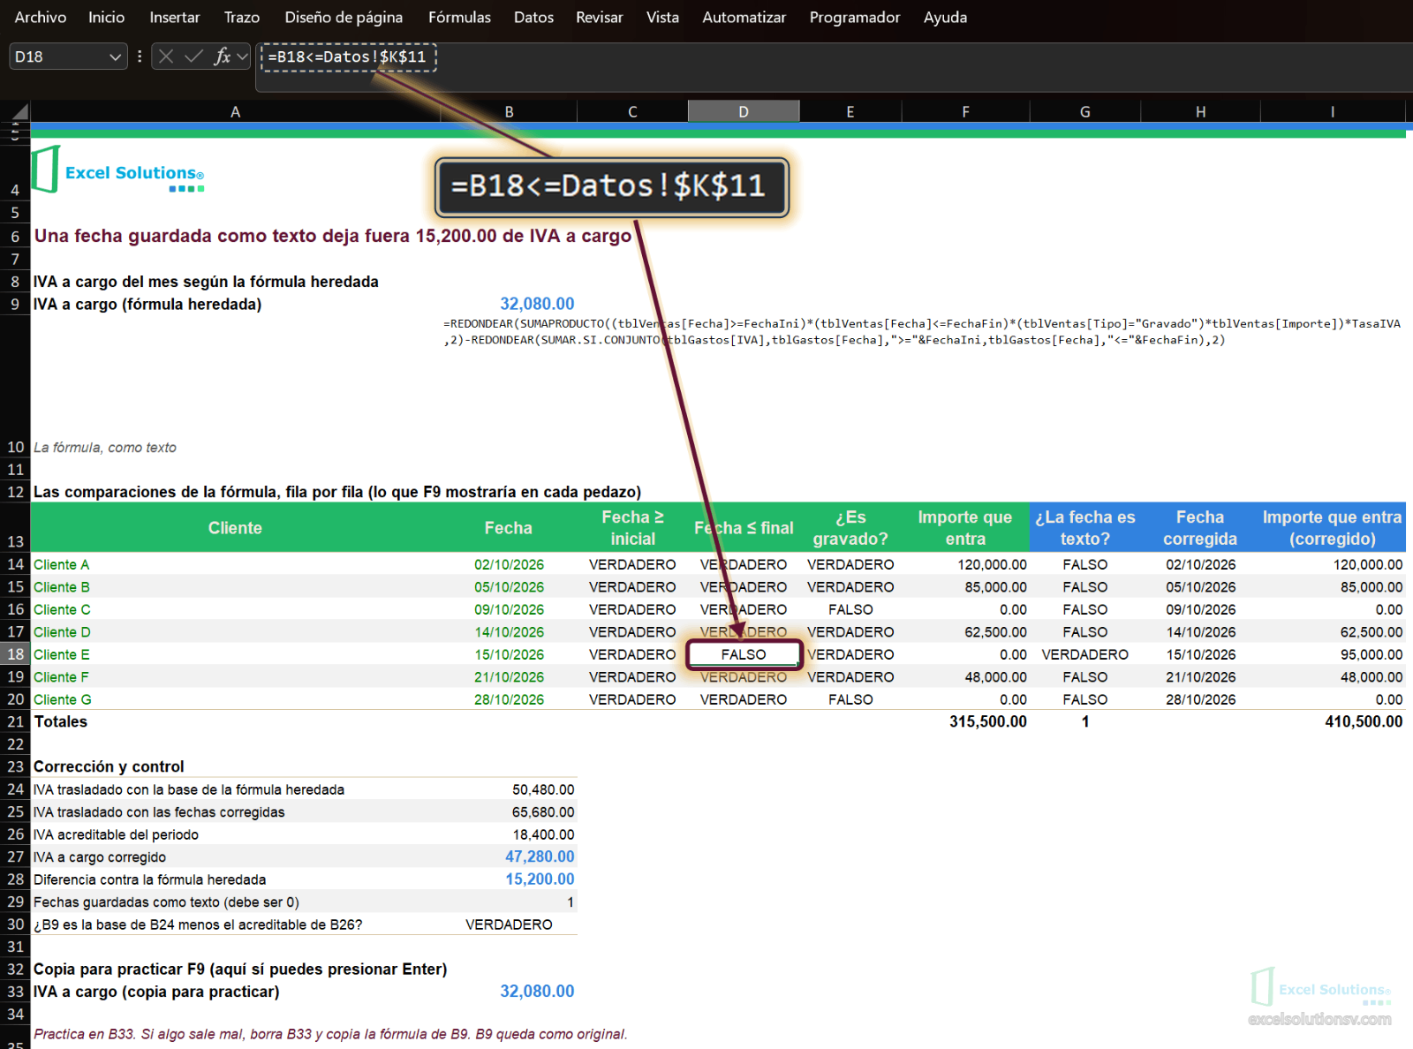Switch to the Datos tab
Screen dimensions: 1413x1049
pos(534,17)
